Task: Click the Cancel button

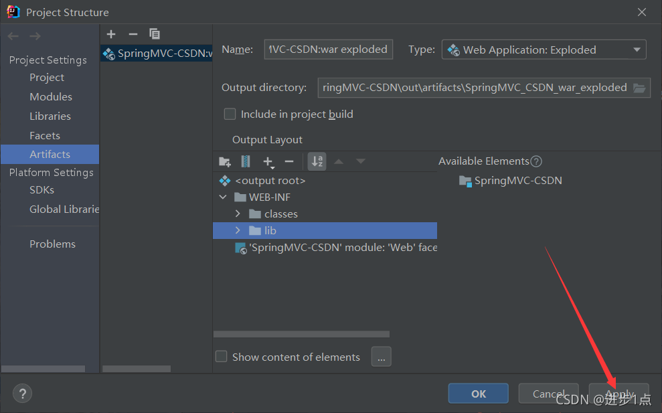Action: coord(548,394)
